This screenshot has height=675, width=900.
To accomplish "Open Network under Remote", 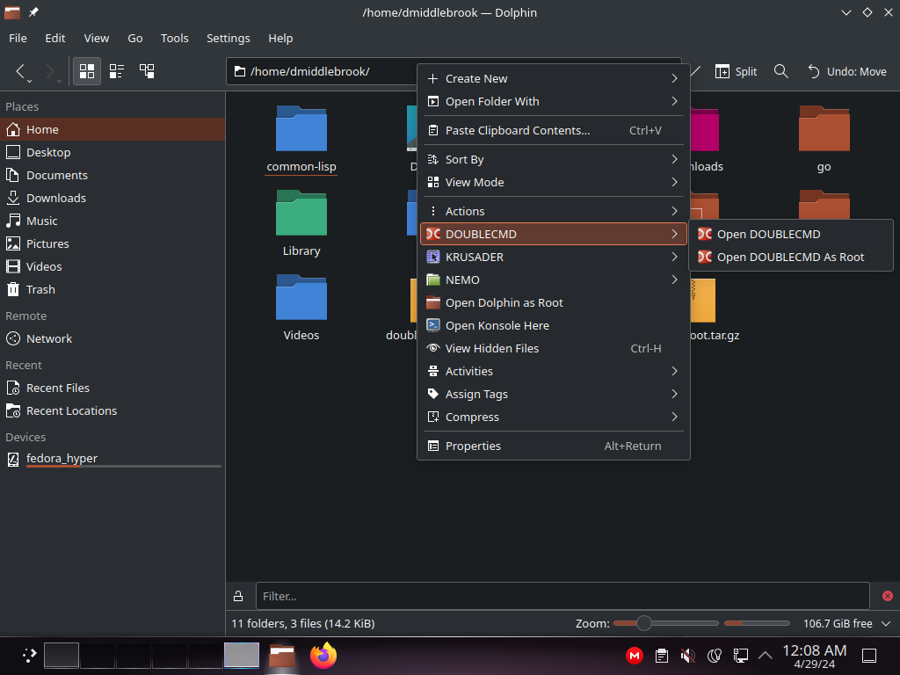I will [112, 338].
